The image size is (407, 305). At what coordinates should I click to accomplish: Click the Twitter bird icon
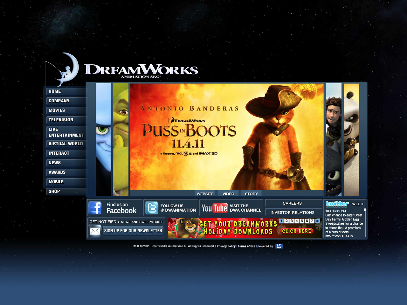[152, 208]
